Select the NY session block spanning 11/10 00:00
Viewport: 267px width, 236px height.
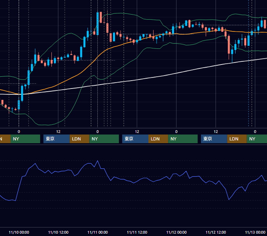[25, 139]
